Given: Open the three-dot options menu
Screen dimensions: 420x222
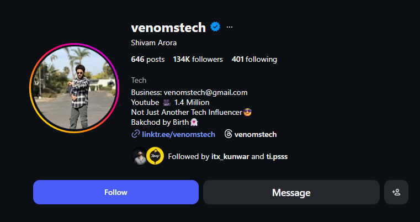Looking at the screenshot, I should click(x=230, y=27).
